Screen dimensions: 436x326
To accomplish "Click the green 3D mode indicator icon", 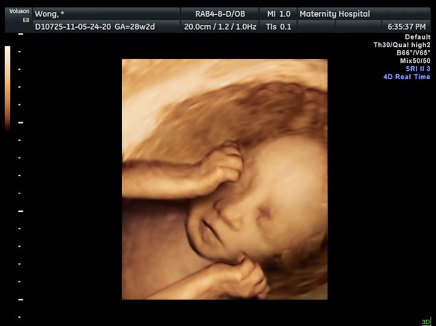I will coord(426,322).
